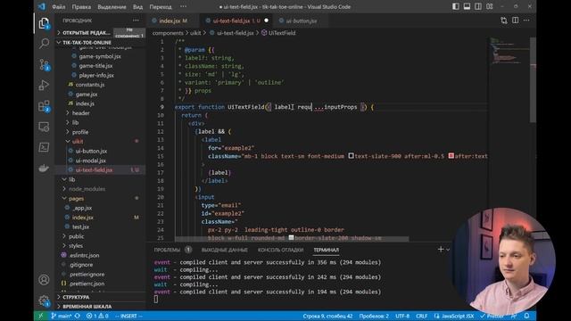571x321 pixels.
Task: Open the Вид menu
Action: [137, 7]
